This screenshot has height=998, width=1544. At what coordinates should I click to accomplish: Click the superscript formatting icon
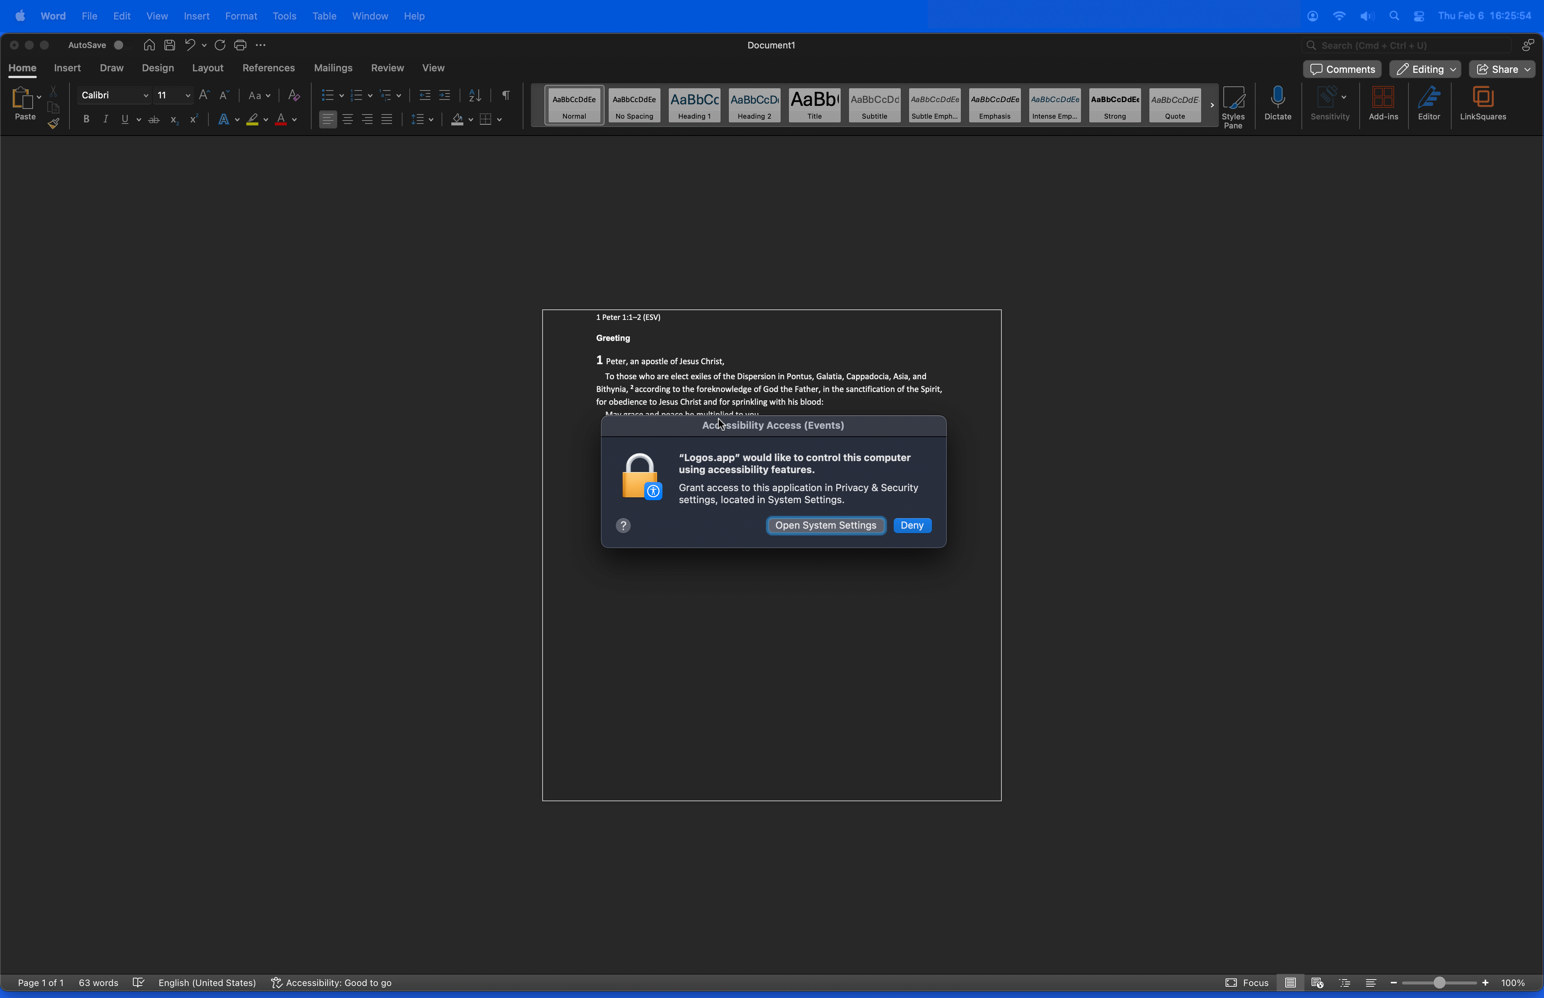pyautogui.click(x=194, y=119)
